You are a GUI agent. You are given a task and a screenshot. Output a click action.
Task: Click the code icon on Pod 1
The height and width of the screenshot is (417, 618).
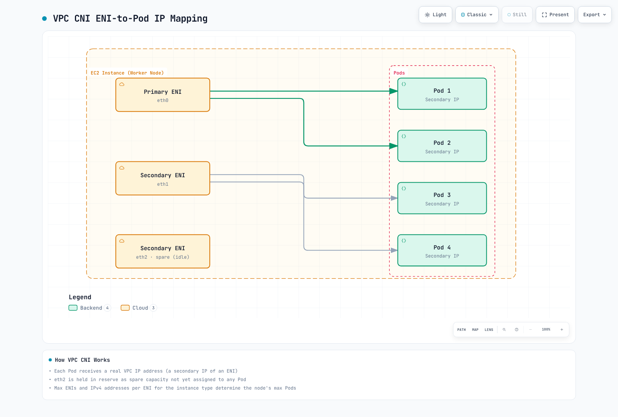404,84
